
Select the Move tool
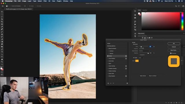pos(2,12)
